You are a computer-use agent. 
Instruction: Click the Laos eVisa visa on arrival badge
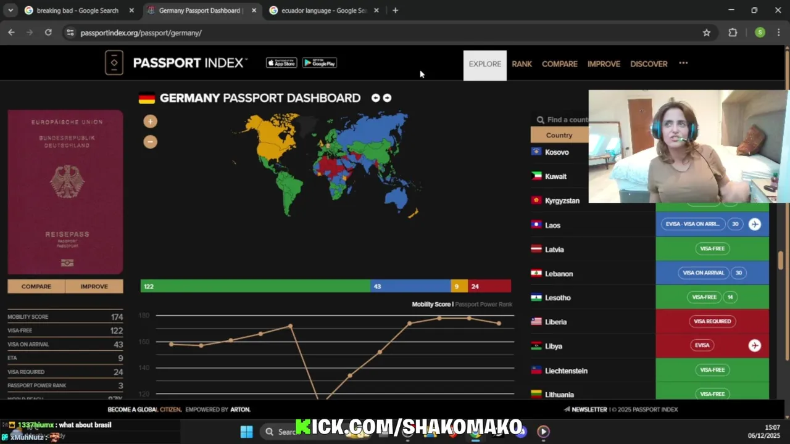pyautogui.click(x=692, y=224)
